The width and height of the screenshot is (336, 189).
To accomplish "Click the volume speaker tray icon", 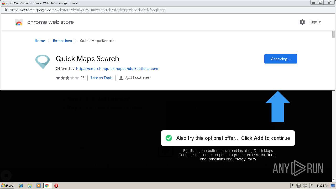I will (x=304, y=186).
